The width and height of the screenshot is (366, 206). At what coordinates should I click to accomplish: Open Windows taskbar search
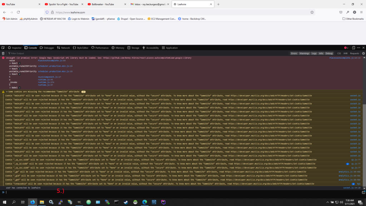pos(14,202)
